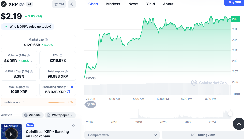The image size is (244, 139).
Task: Open the Yield tab
Action: (x=150, y=4)
